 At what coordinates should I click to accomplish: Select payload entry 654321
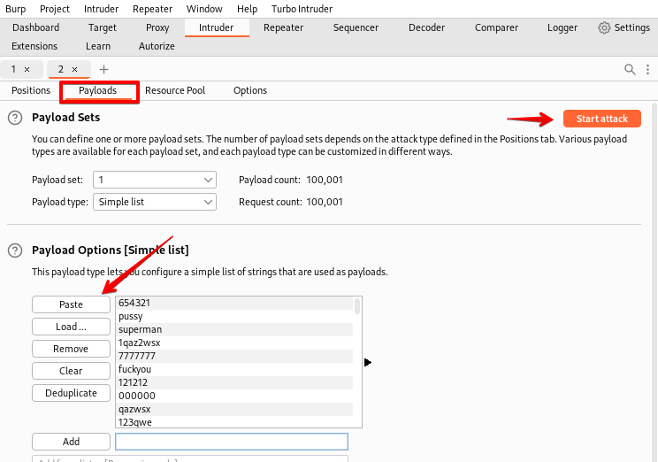[234, 304]
